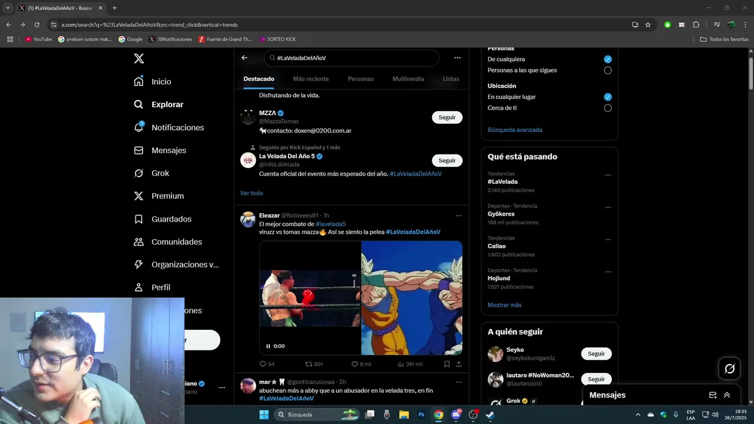Open more options on Eleazar's post
The image size is (754, 424).
tap(459, 216)
